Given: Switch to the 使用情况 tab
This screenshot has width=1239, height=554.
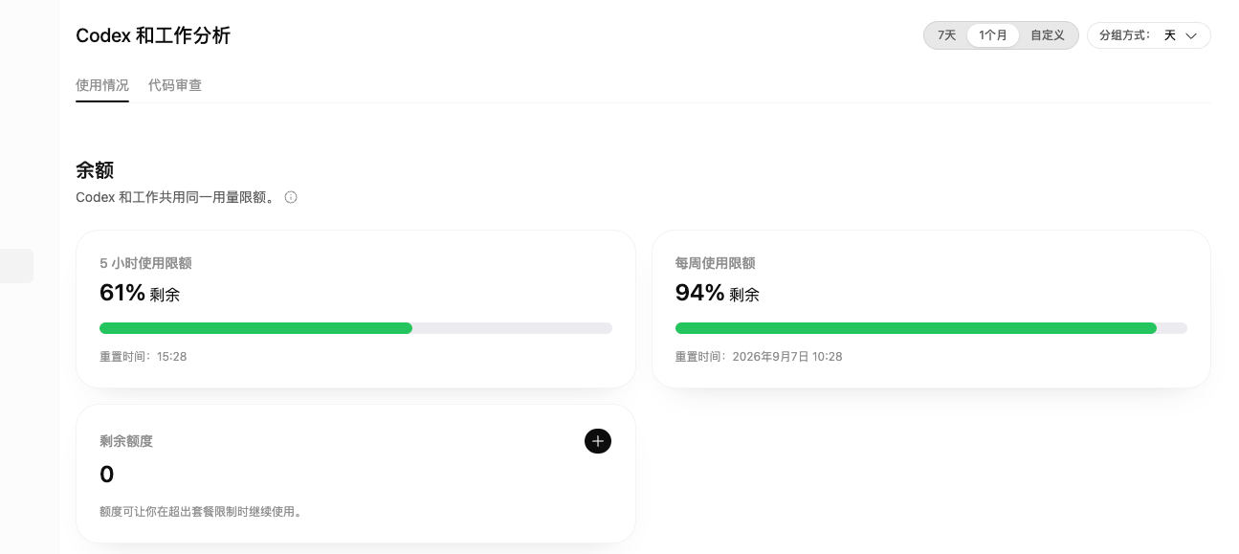Looking at the screenshot, I should (x=102, y=85).
